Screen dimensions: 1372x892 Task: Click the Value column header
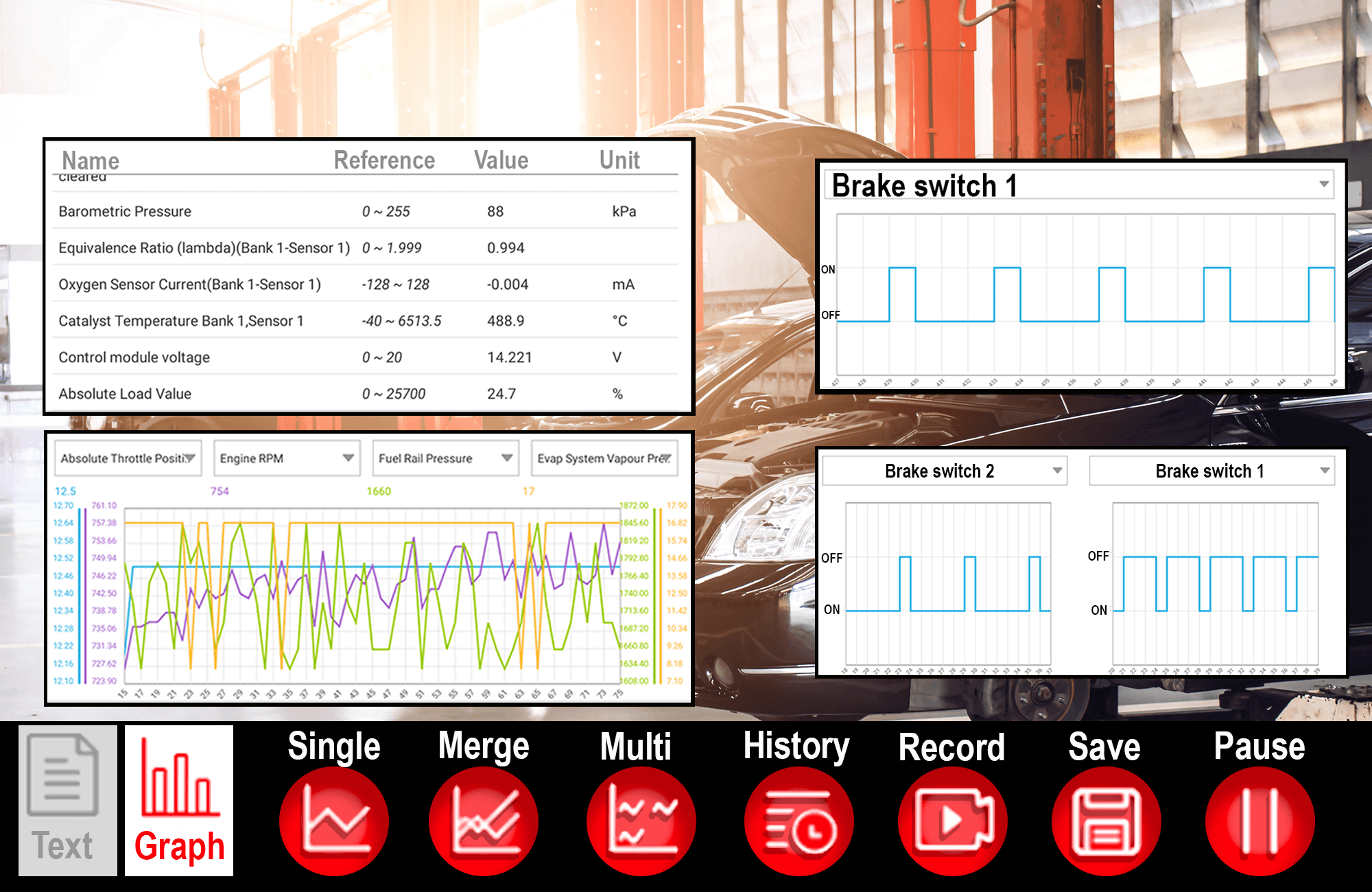coord(501,160)
